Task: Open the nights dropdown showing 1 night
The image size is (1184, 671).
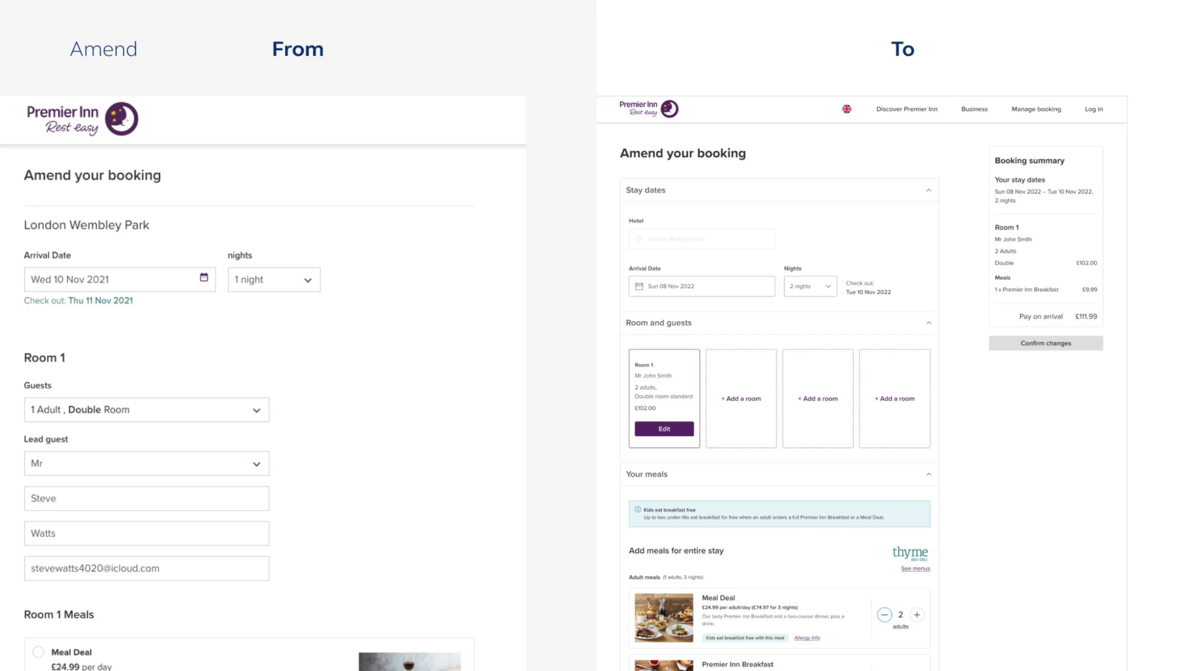Action: (x=274, y=279)
